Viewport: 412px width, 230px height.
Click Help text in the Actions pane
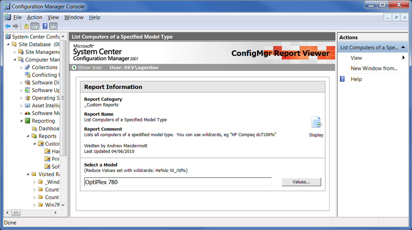pos(356,79)
